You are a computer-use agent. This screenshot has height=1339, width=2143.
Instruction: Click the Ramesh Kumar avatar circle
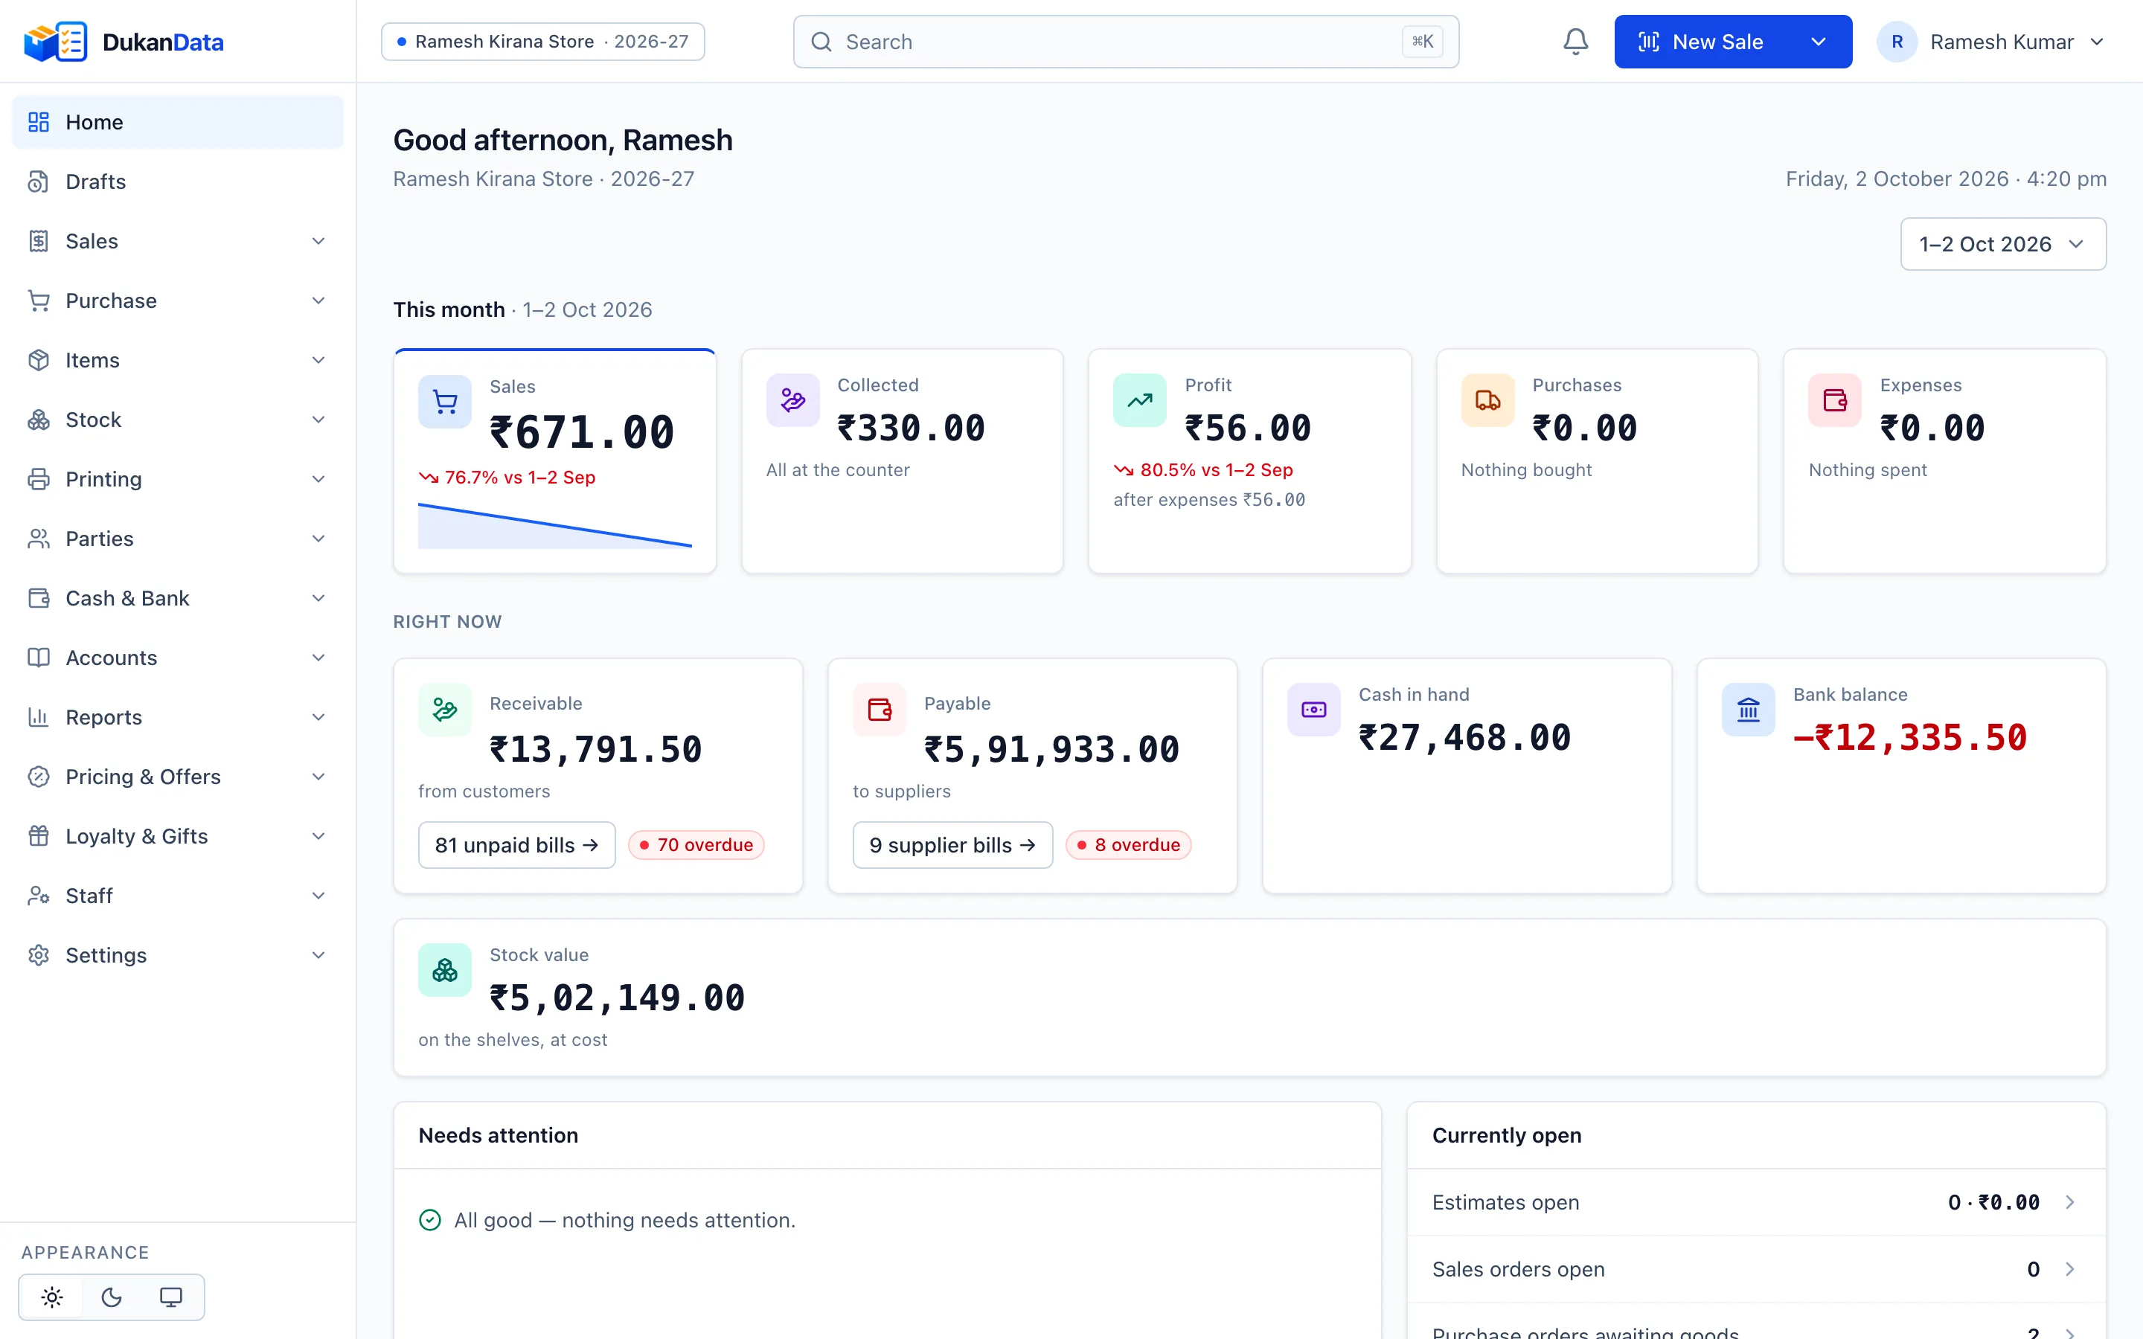point(1897,42)
